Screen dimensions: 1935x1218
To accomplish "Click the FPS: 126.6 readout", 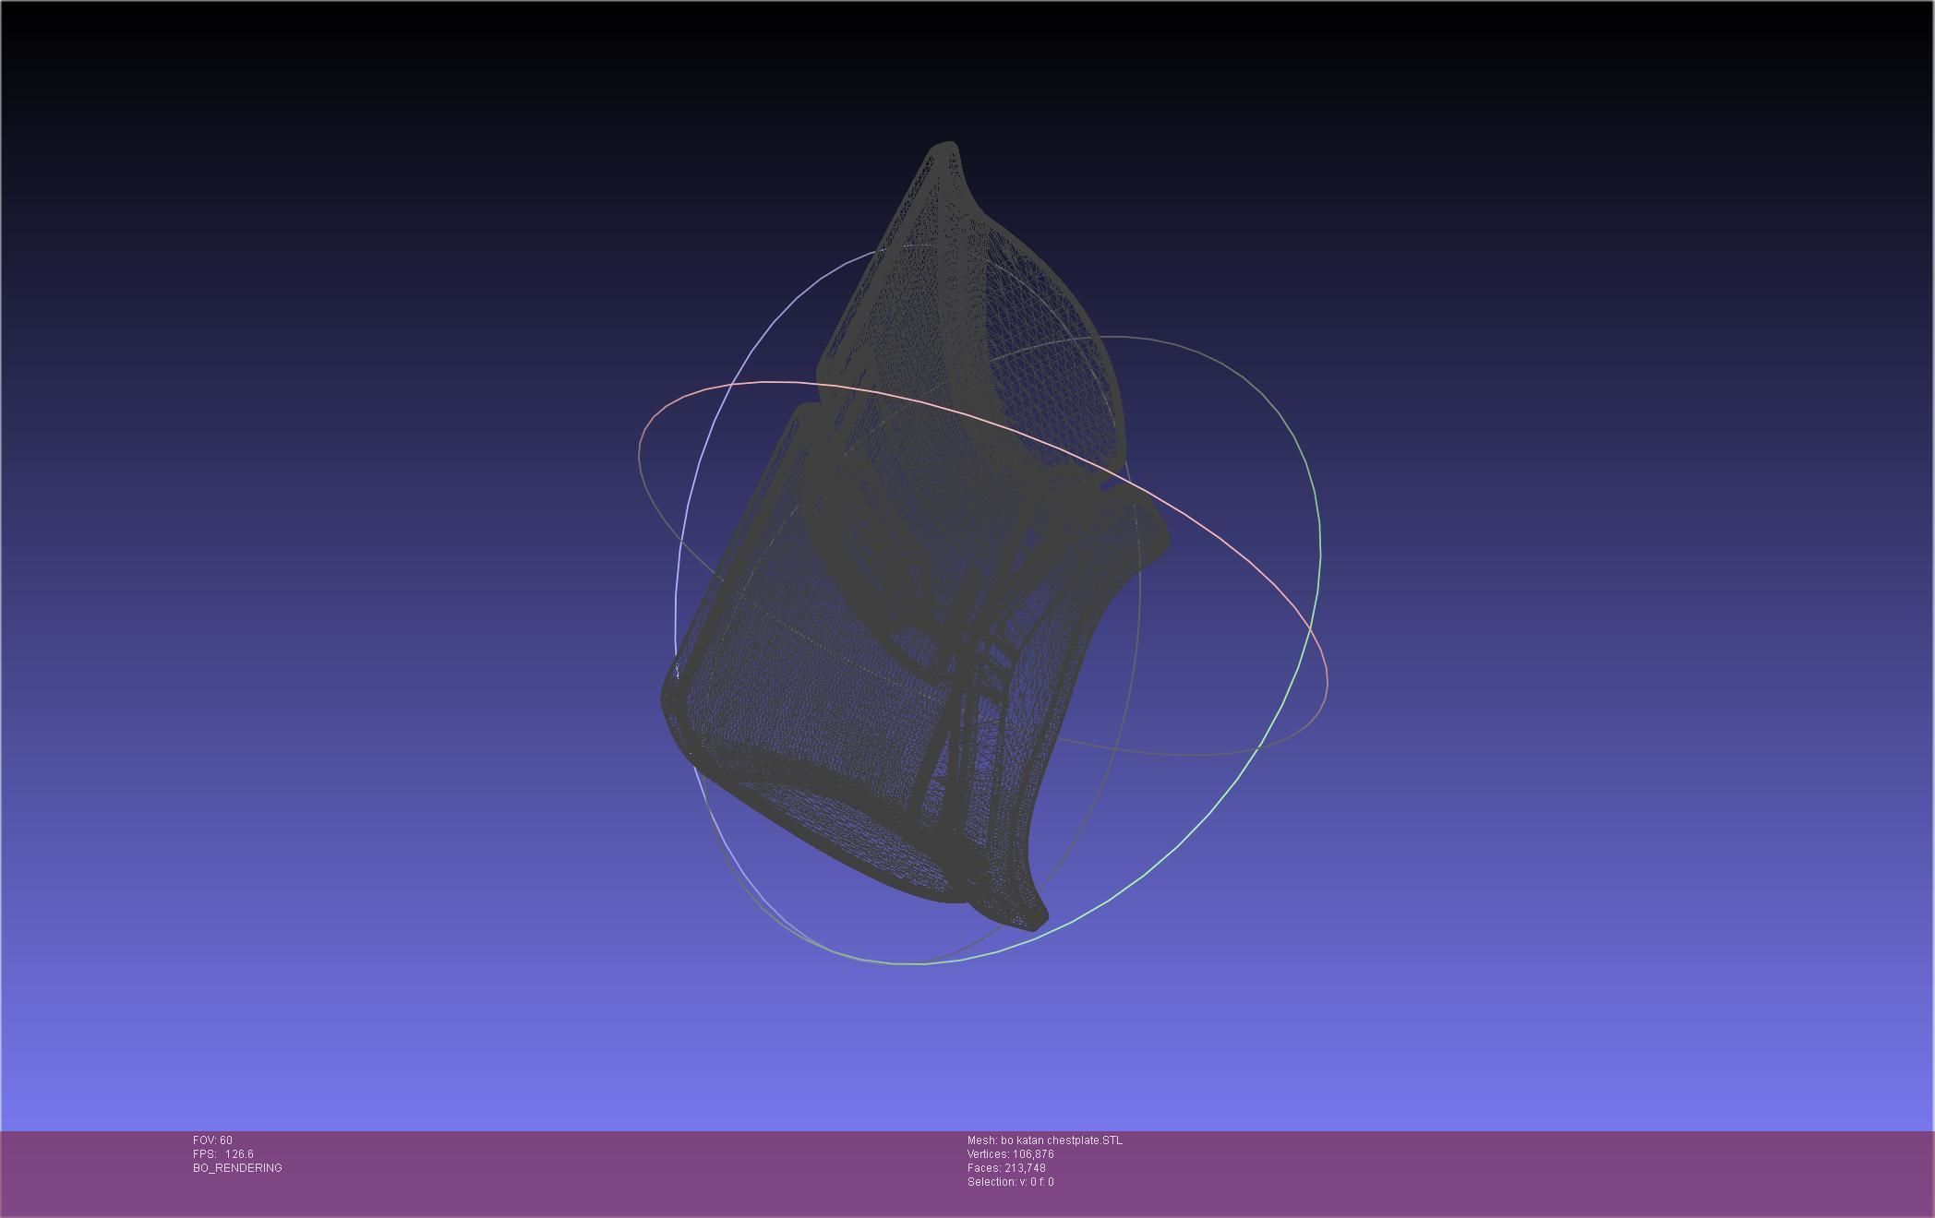I will click(222, 1154).
